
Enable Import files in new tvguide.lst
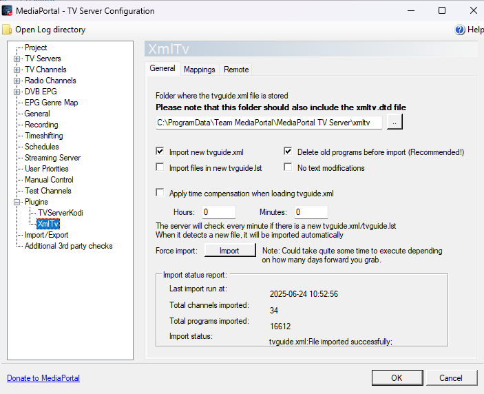160,168
